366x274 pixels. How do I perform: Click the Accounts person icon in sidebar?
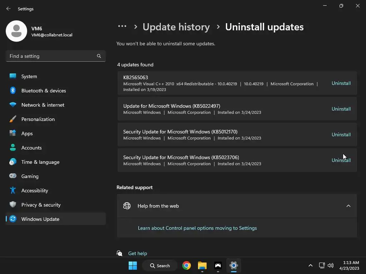(x=13, y=147)
